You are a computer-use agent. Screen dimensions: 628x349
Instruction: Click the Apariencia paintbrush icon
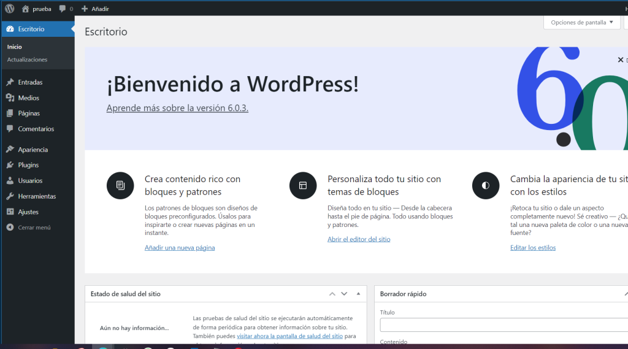point(10,150)
